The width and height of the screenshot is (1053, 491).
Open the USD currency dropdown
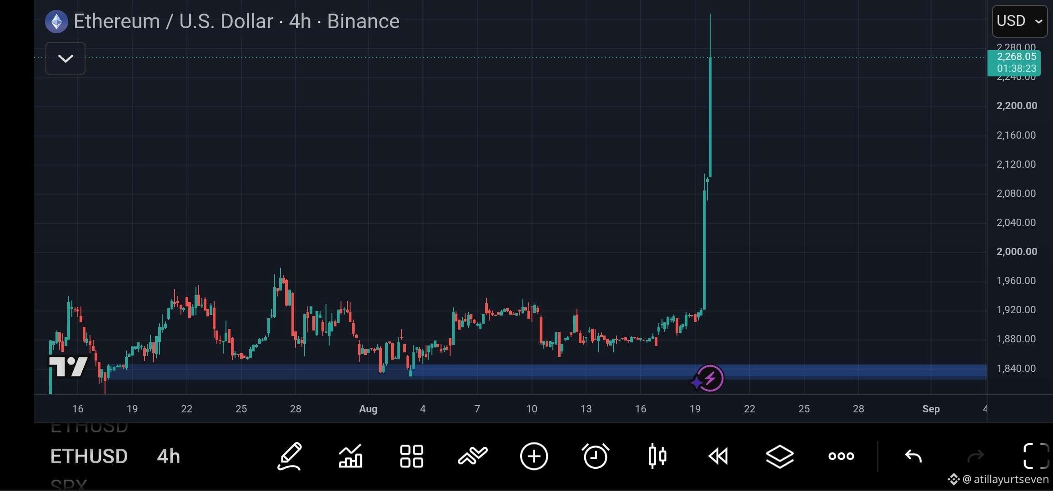point(1020,21)
